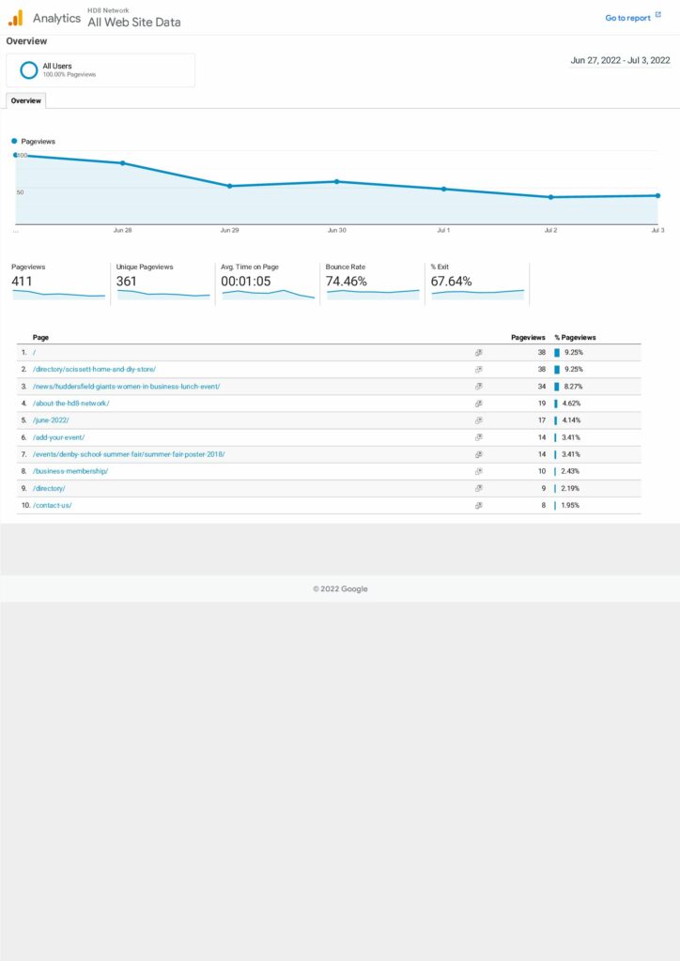Viewport: 680px width, 961px height.
Task: Click the Go to report link
Action: pyautogui.click(x=627, y=18)
